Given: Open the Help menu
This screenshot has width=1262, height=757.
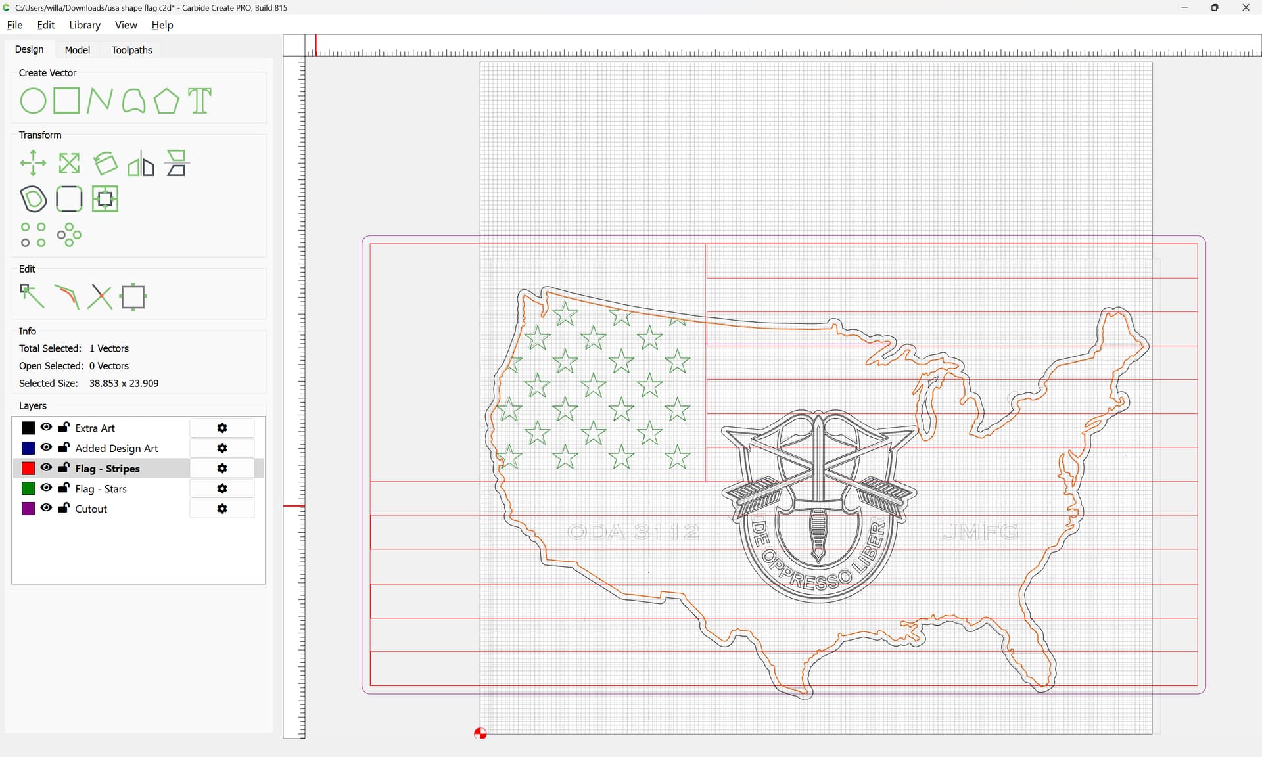Looking at the screenshot, I should (162, 25).
